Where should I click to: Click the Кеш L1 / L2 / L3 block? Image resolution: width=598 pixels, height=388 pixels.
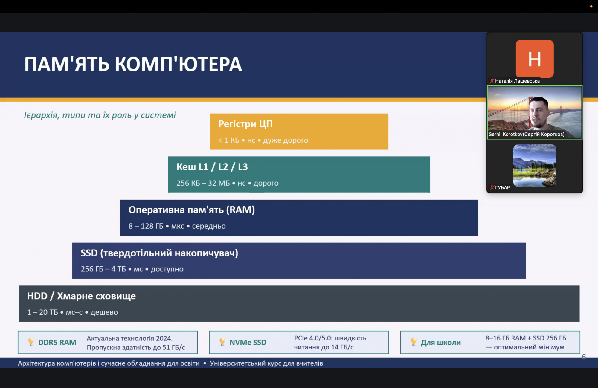click(x=299, y=174)
